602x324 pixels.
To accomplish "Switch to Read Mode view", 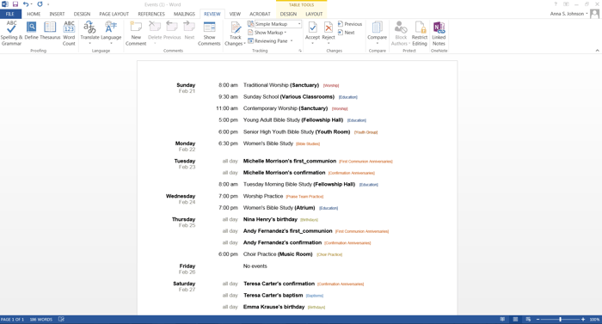I will pos(502,320).
